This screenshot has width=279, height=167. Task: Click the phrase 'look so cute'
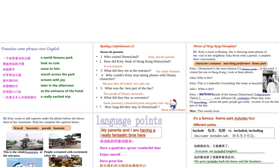pos(50,63)
